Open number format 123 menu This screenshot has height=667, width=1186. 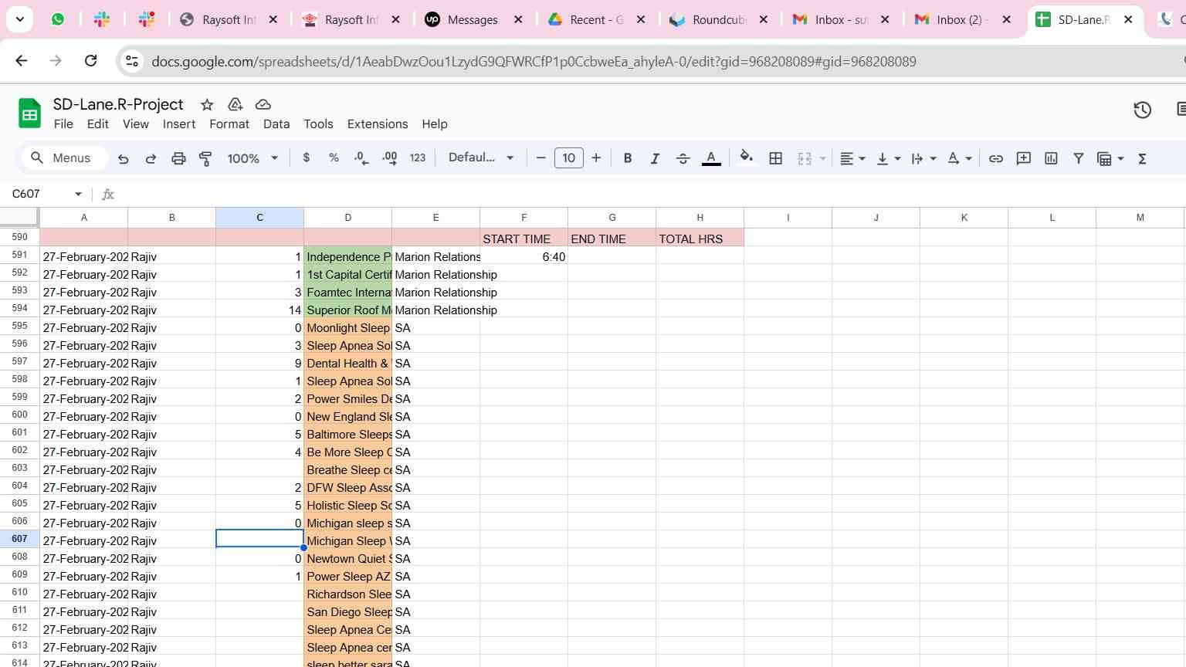(418, 157)
